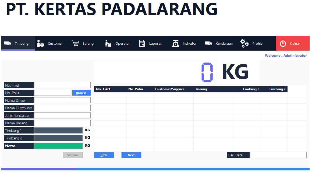Screen dimensions: 312x172
Task: Click the Nama Driver input field
Action: pyautogui.click(x=62, y=100)
